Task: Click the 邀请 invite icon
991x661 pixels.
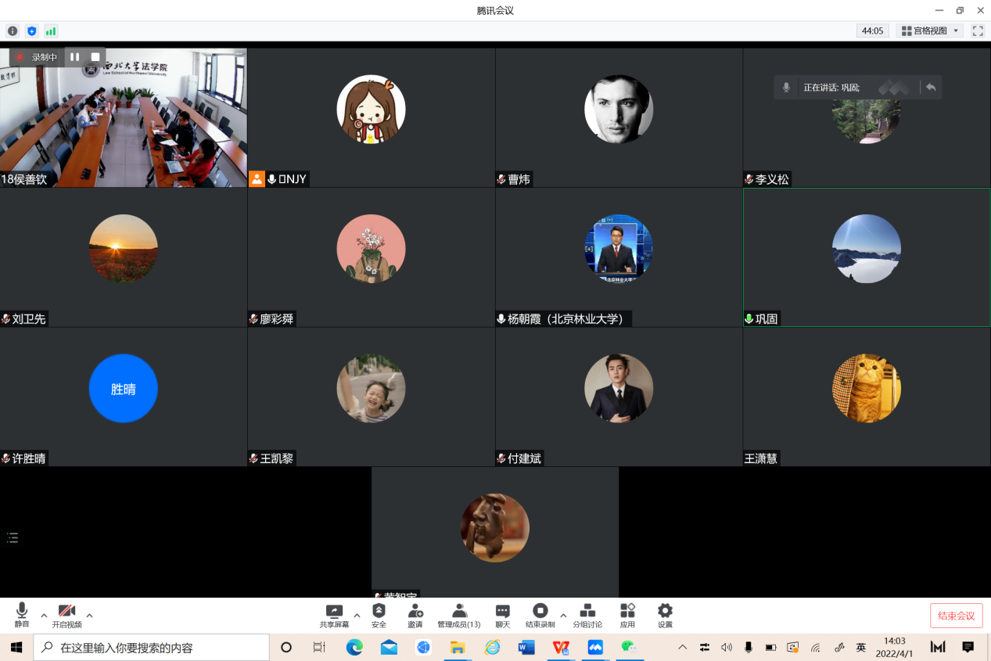Action: click(x=415, y=615)
